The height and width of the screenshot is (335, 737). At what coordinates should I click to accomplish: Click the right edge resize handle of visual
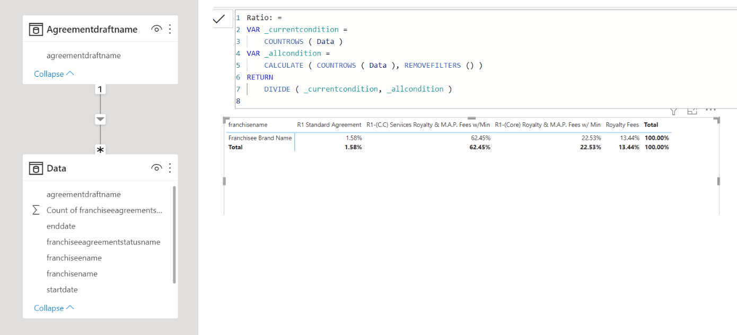[x=718, y=181]
